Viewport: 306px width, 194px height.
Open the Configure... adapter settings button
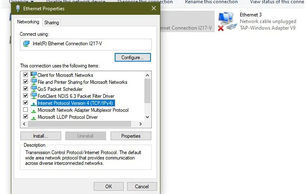pos(133,58)
